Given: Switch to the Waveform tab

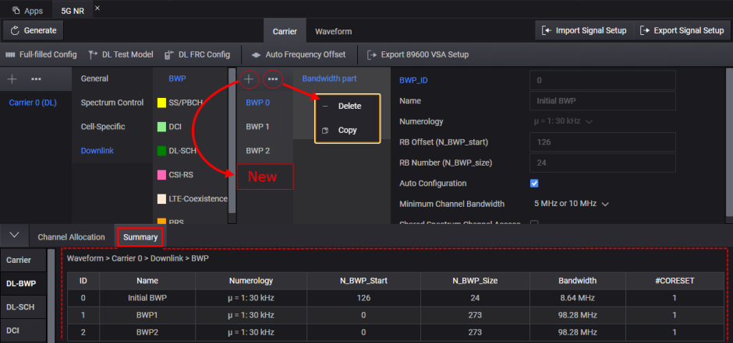Looking at the screenshot, I should tap(333, 32).
